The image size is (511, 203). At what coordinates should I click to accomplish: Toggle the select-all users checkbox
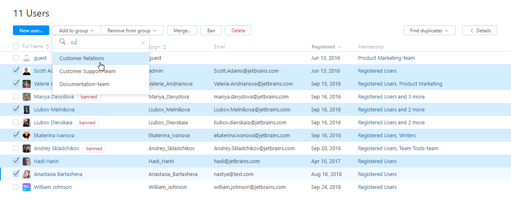point(16,46)
